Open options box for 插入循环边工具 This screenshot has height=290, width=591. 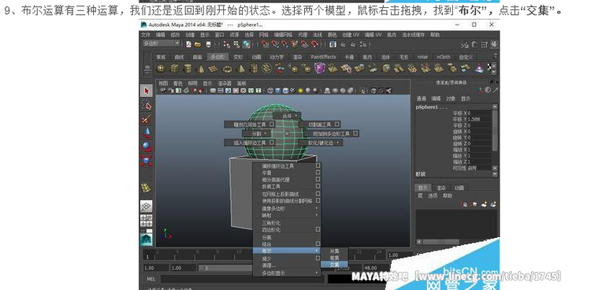coord(272,143)
